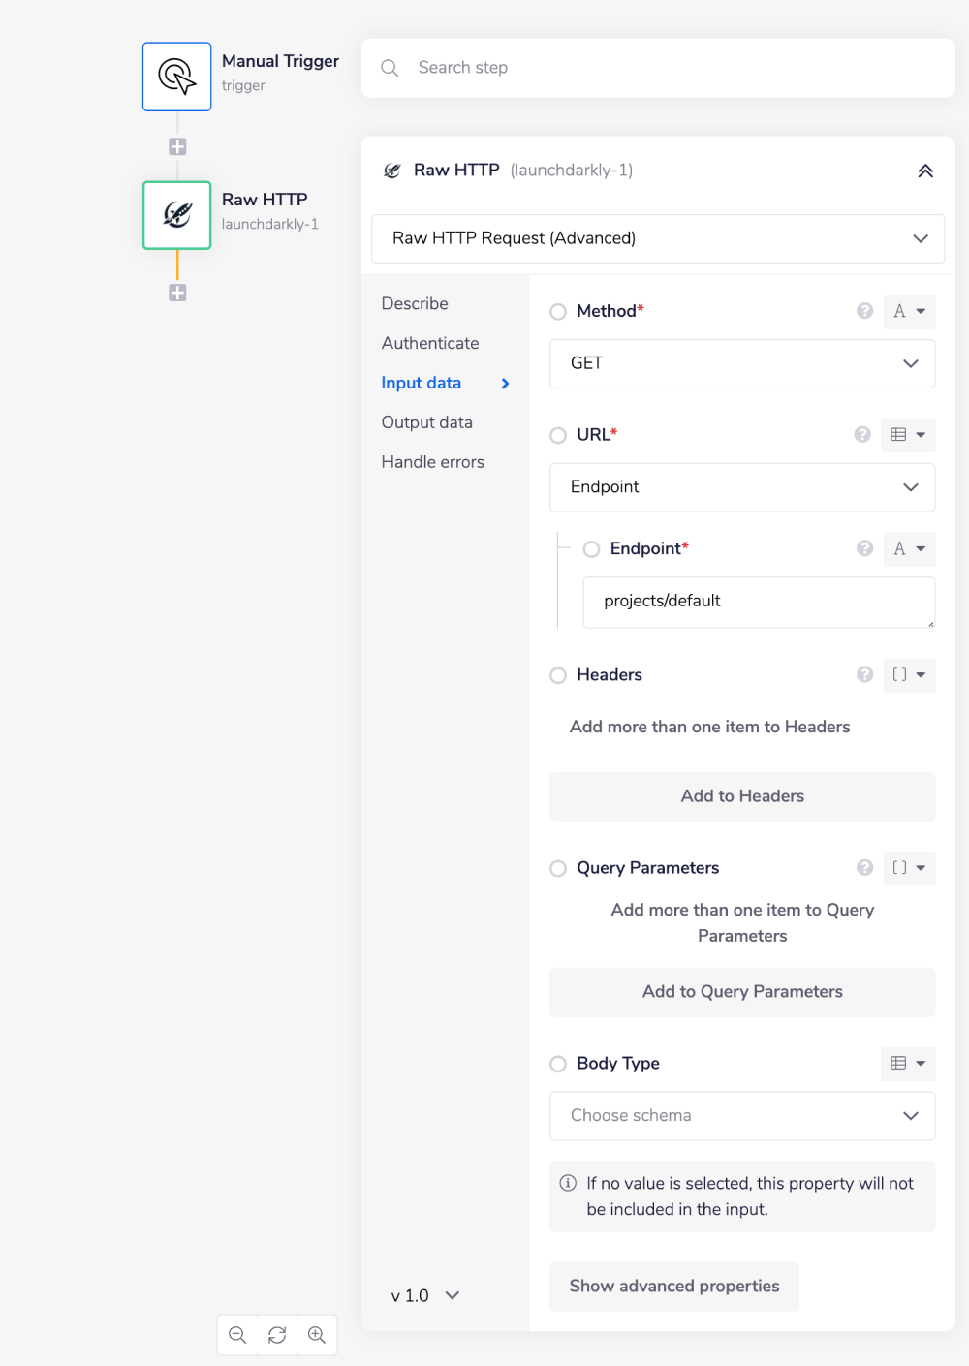Select the Method radio button
The width and height of the screenshot is (969, 1366).
[x=558, y=311]
